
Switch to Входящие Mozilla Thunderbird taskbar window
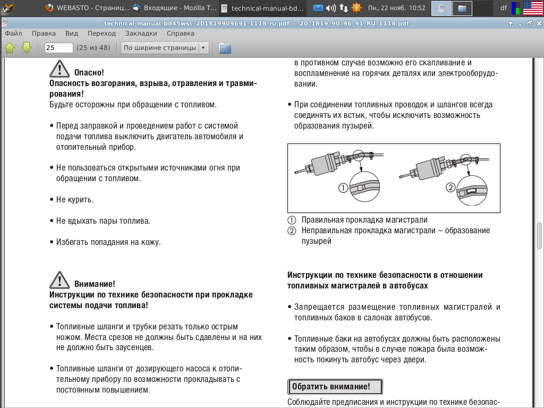click(174, 8)
